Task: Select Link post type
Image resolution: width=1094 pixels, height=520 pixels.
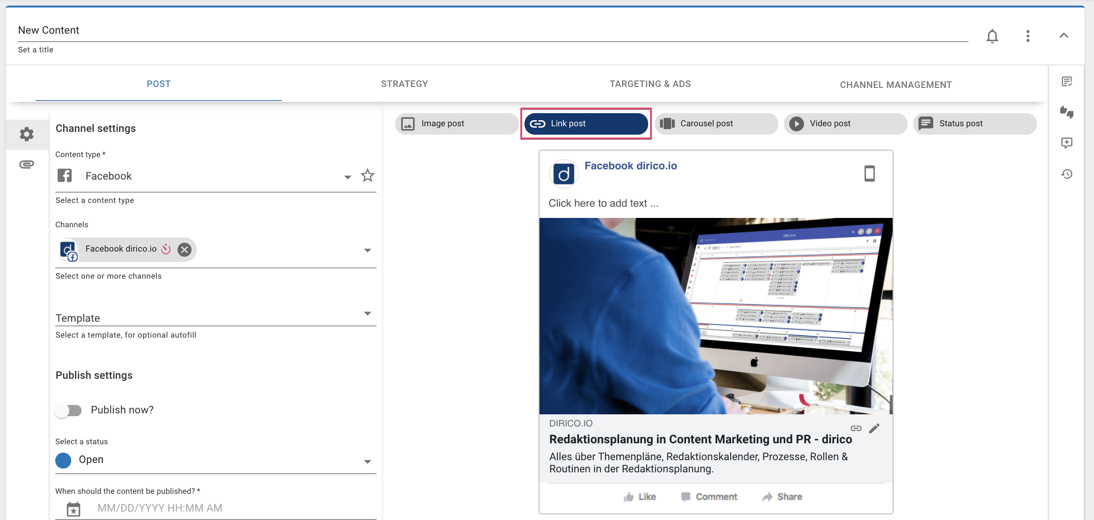Action: pyautogui.click(x=586, y=123)
